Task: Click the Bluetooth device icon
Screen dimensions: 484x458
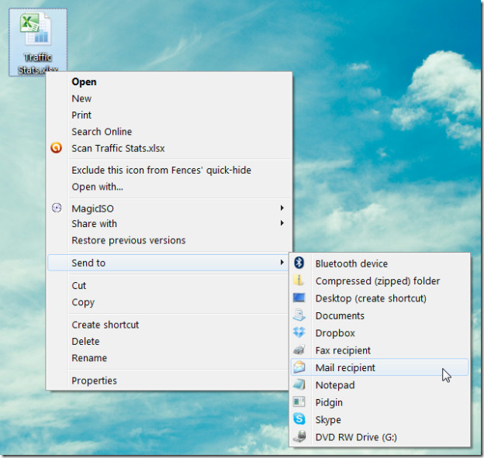Action: [x=299, y=263]
